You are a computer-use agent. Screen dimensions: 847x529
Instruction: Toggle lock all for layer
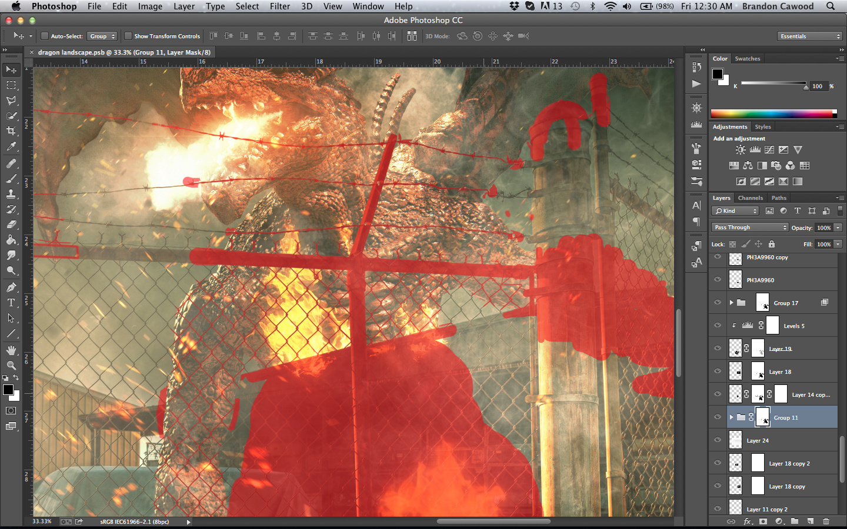pos(772,244)
